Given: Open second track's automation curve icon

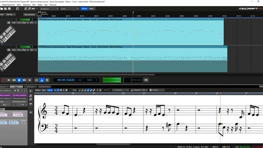Looking at the screenshot, I should pos(24,50).
